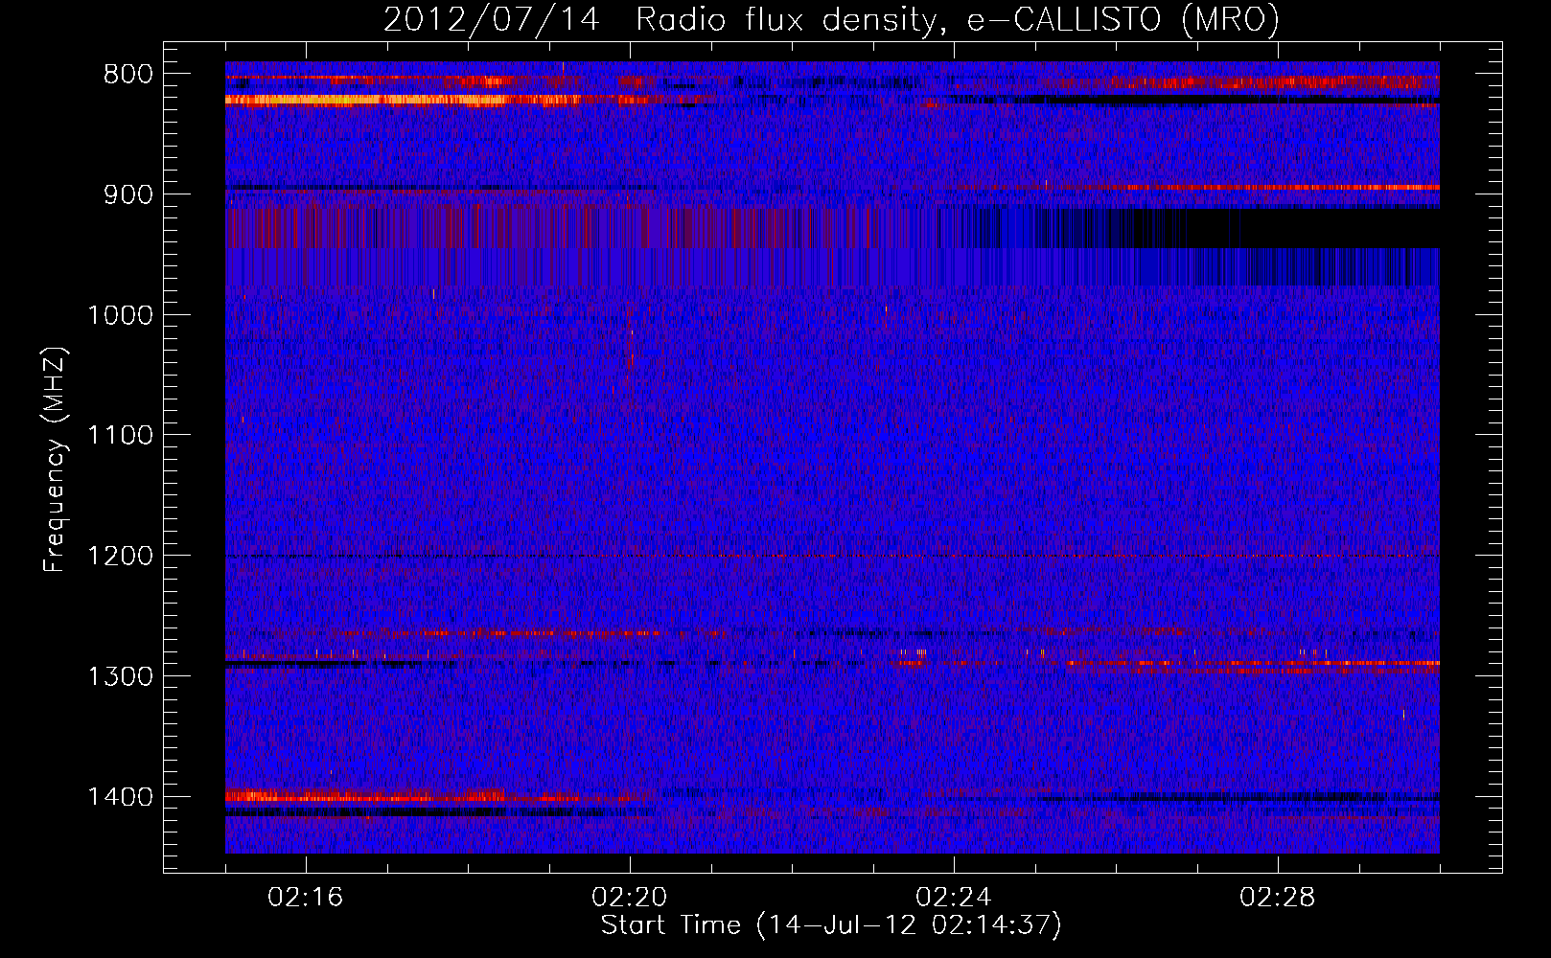Image resolution: width=1551 pixels, height=958 pixels.
Task: Click the Start Time axis caption
Action: 831,925
